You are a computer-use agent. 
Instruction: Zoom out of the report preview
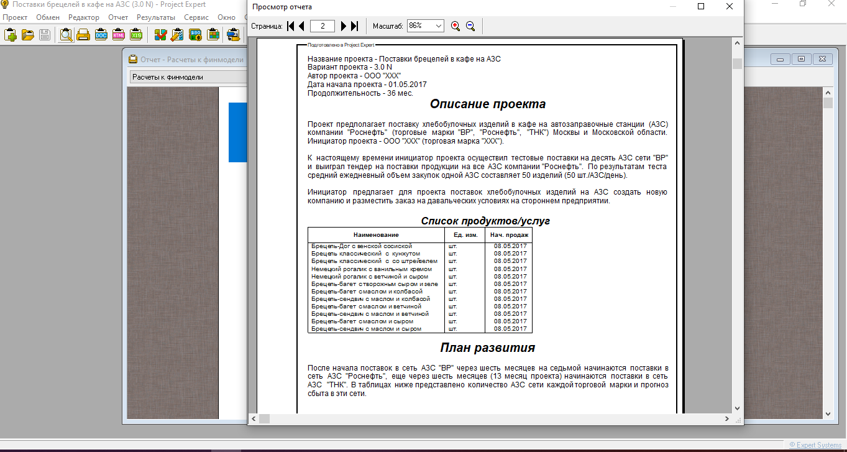tap(470, 26)
